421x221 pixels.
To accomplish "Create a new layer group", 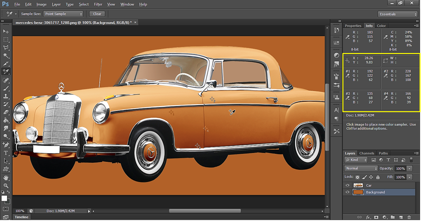I will pyautogui.click(x=392, y=217).
